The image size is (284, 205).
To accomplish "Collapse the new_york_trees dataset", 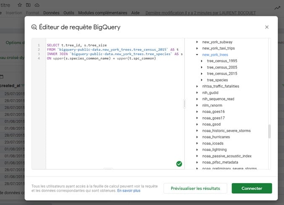I will click(x=197, y=55).
